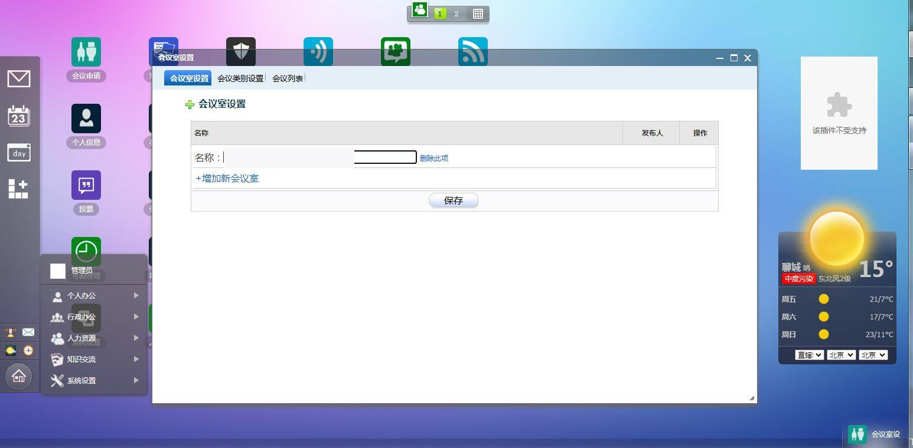Click the day view icon in sidebar
Viewport: 913px width, 448px height.
[19, 153]
